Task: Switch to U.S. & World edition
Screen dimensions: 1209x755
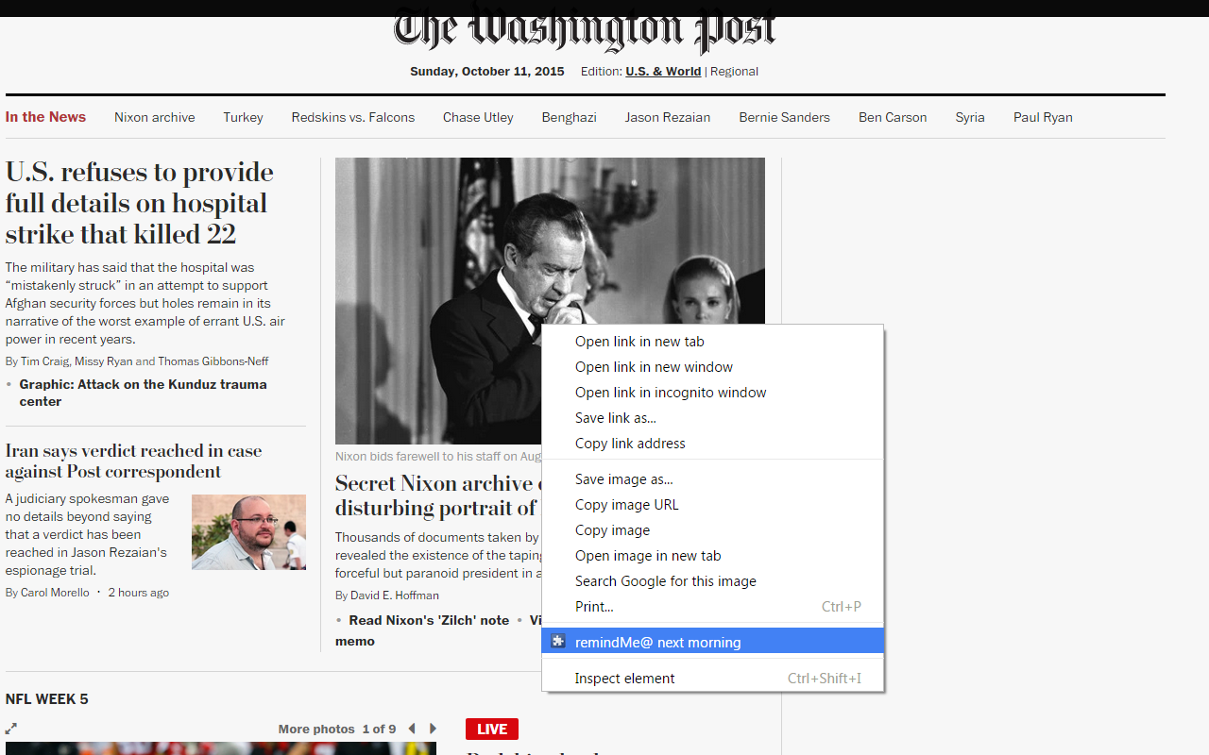Action: (663, 72)
